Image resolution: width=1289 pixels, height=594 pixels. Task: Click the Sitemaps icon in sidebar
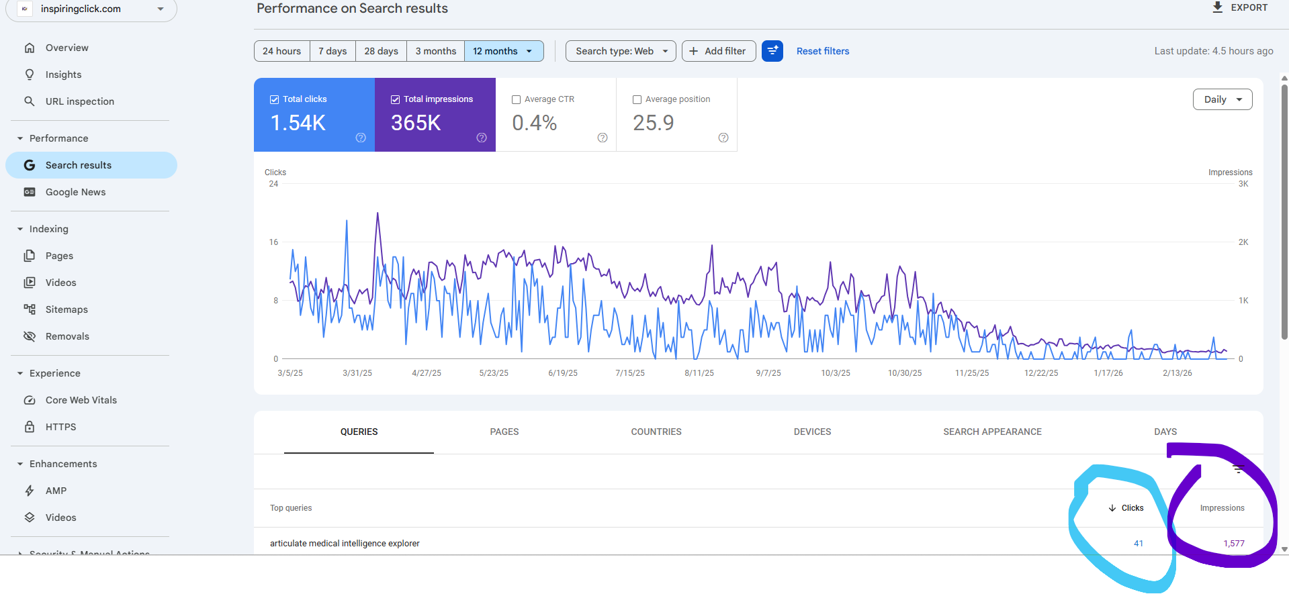(x=30, y=309)
